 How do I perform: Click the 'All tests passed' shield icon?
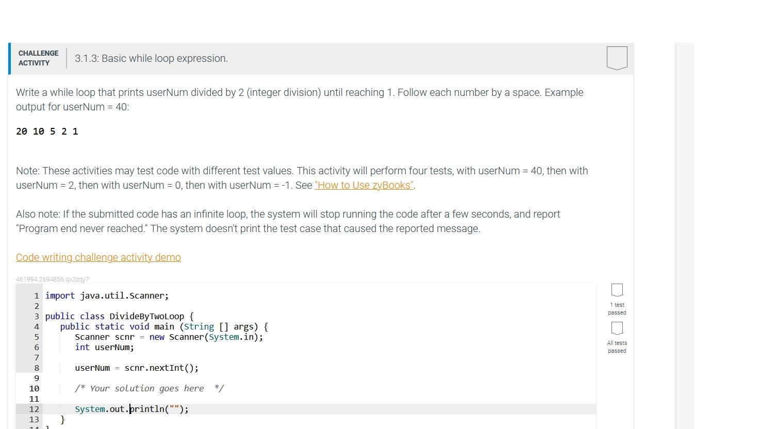617,327
